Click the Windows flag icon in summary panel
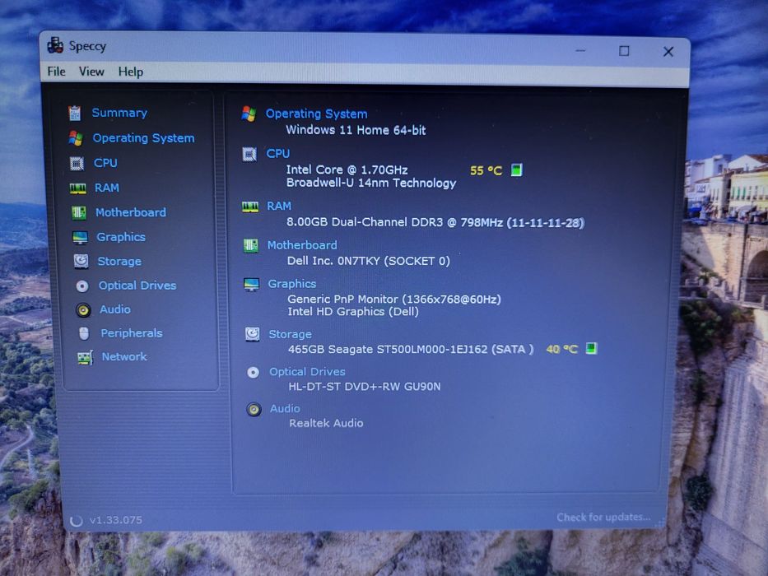 click(249, 114)
